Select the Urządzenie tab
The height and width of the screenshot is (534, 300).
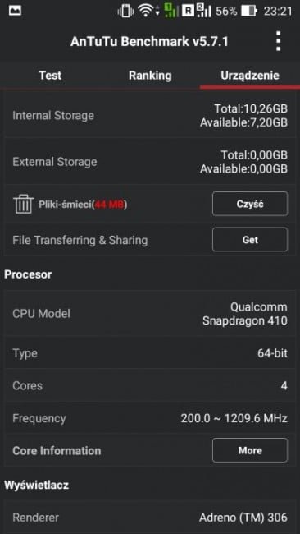[x=250, y=76]
